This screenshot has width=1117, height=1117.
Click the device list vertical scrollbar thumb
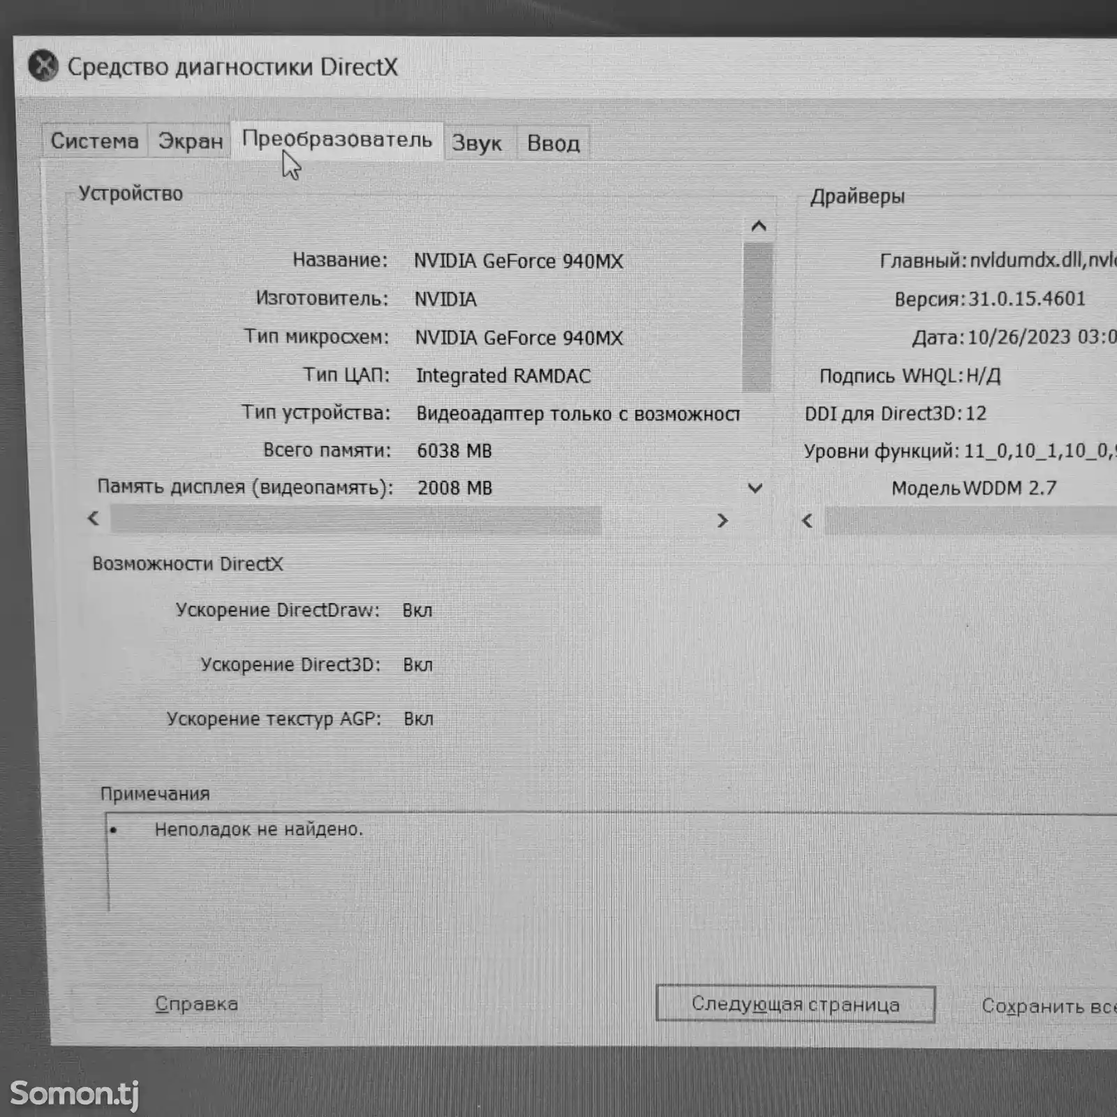coord(757,317)
